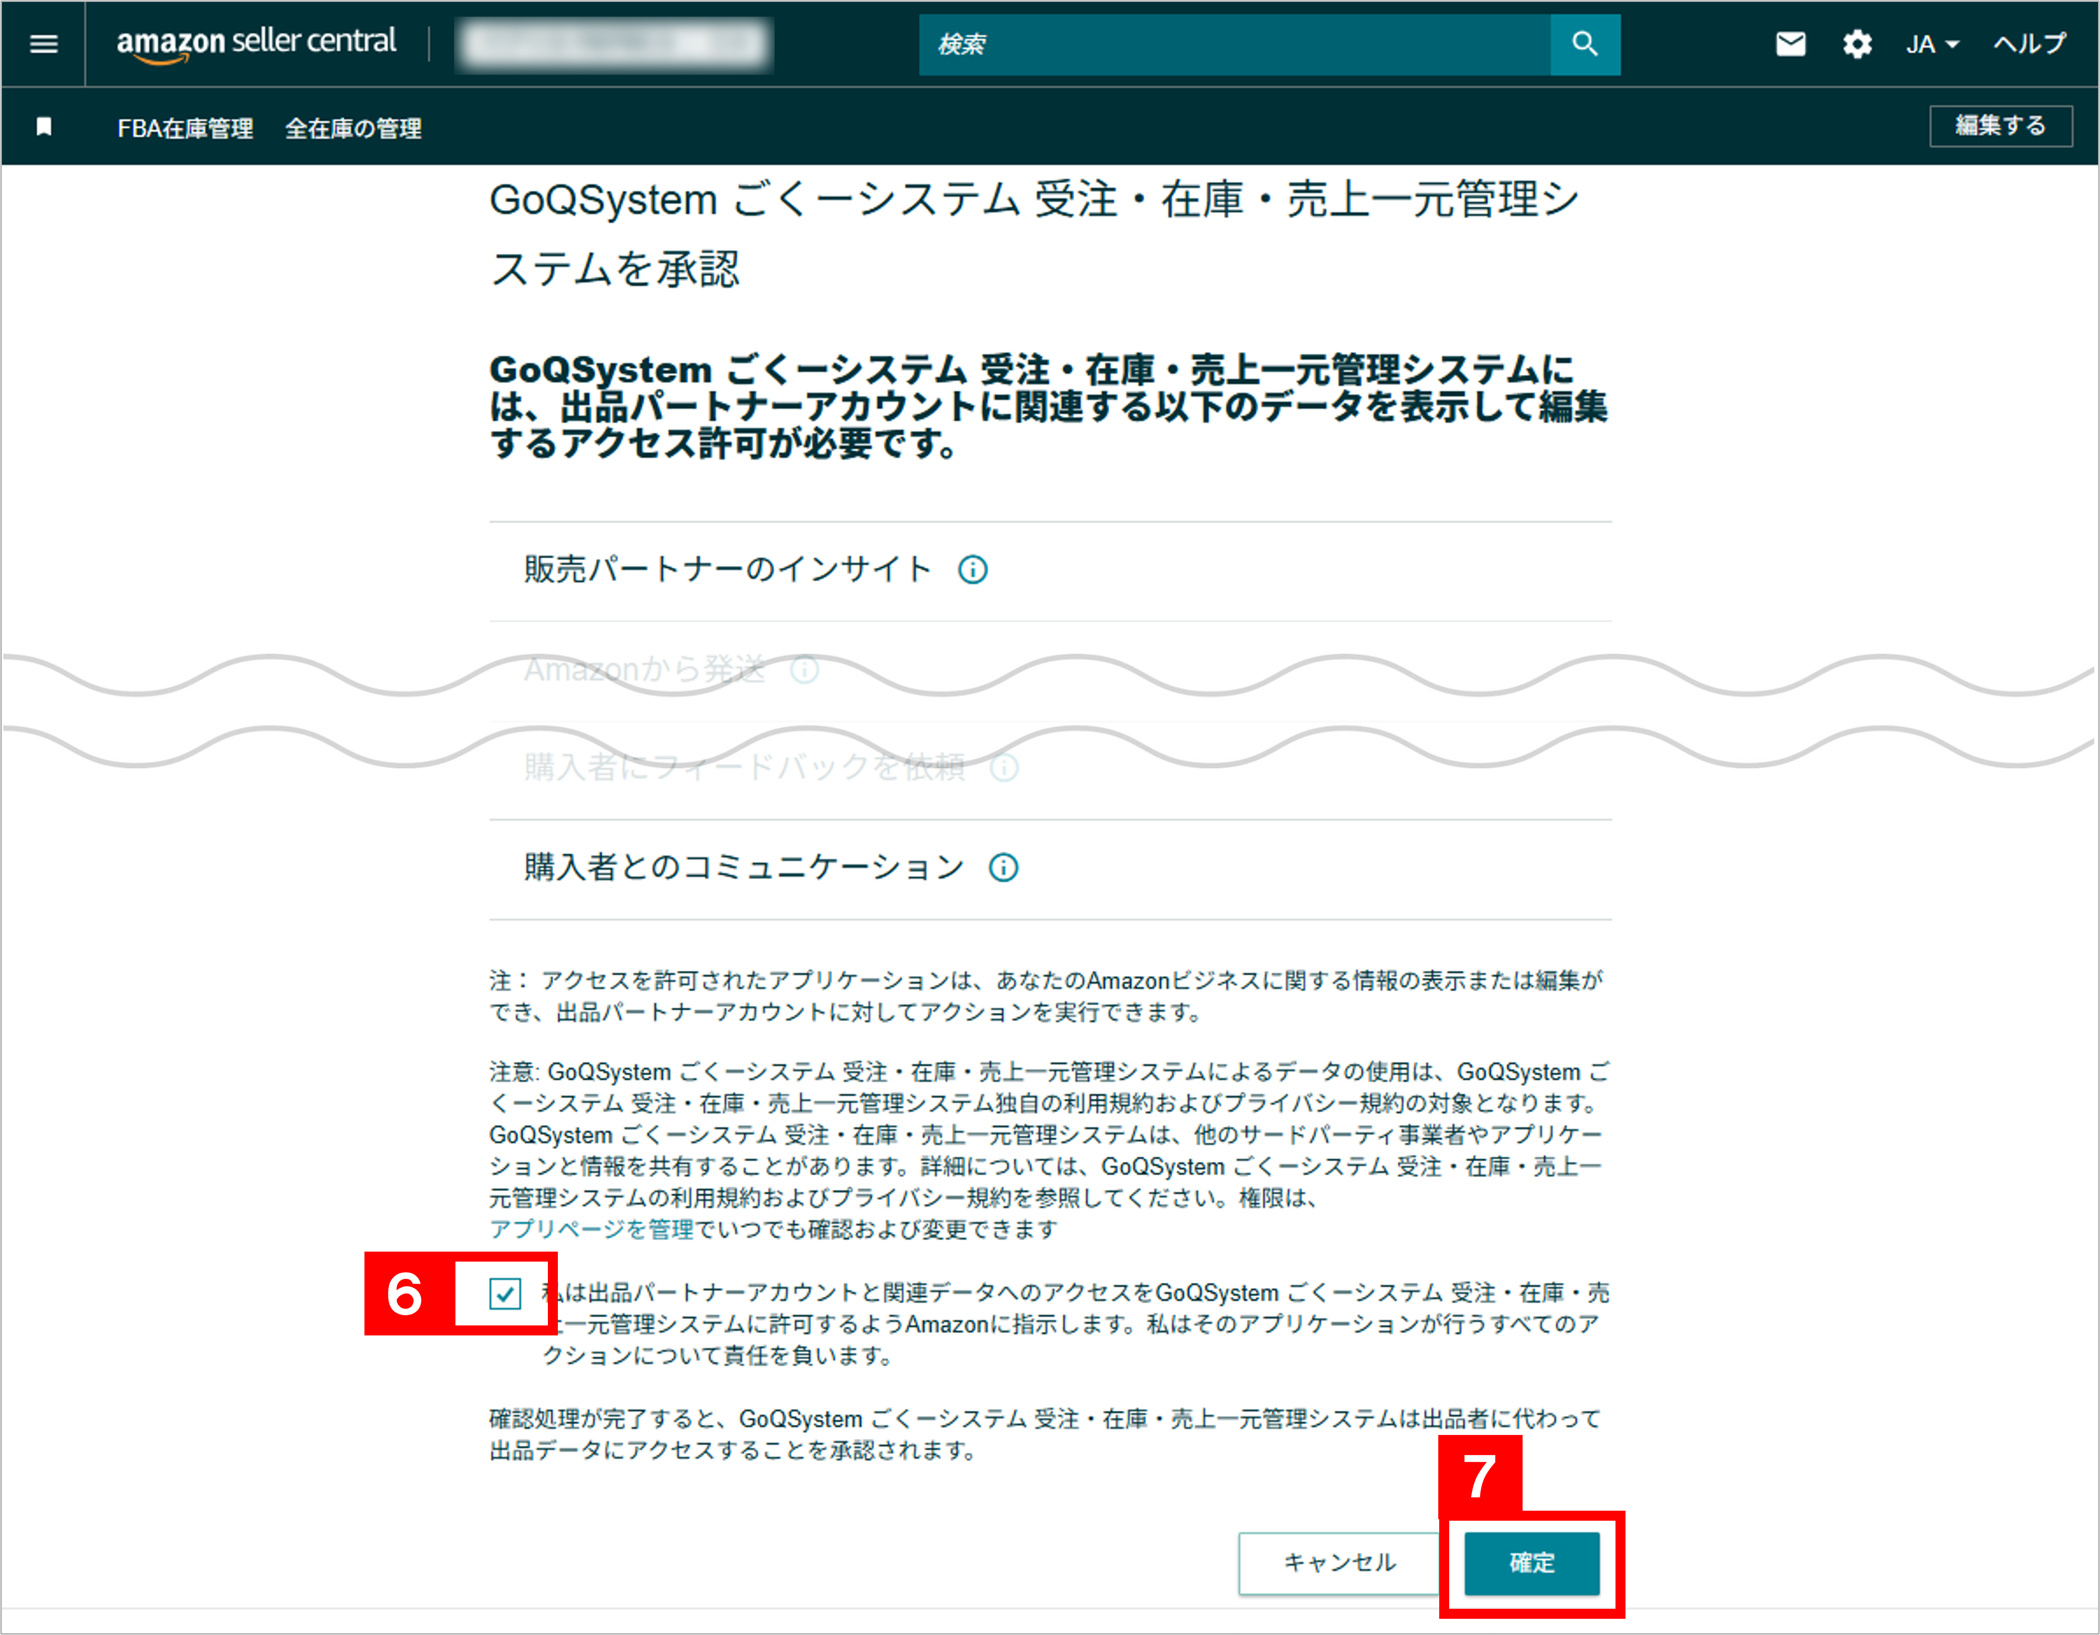The height and width of the screenshot is (1635, 2100).
Task: Click the magnifier search button
Action: click(1585, 44)
